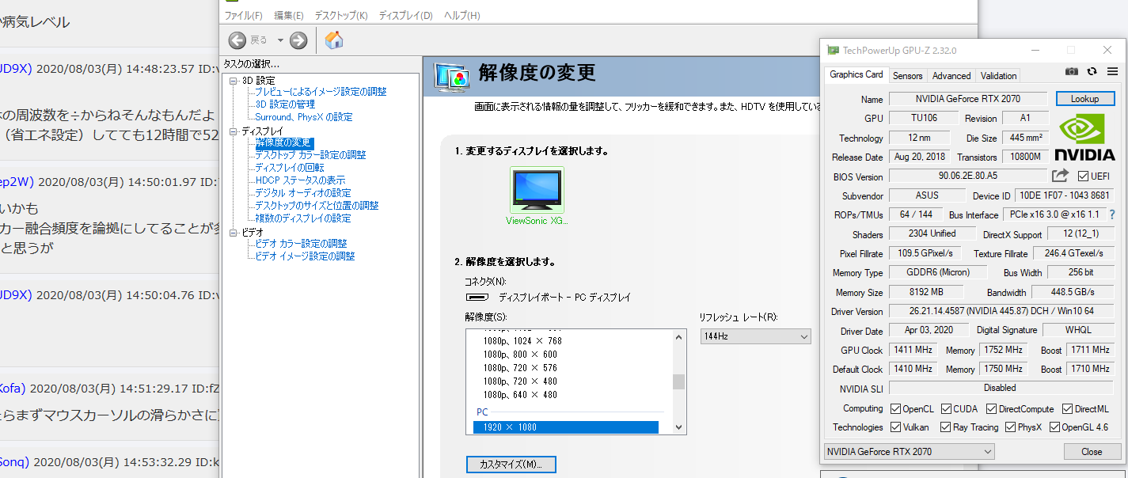The image size is (1128, 478).
Task: Open ビデオ カラー設定の調整
Action: click(301, 244)
